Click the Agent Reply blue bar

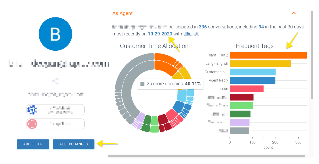(x=253, y=80)
